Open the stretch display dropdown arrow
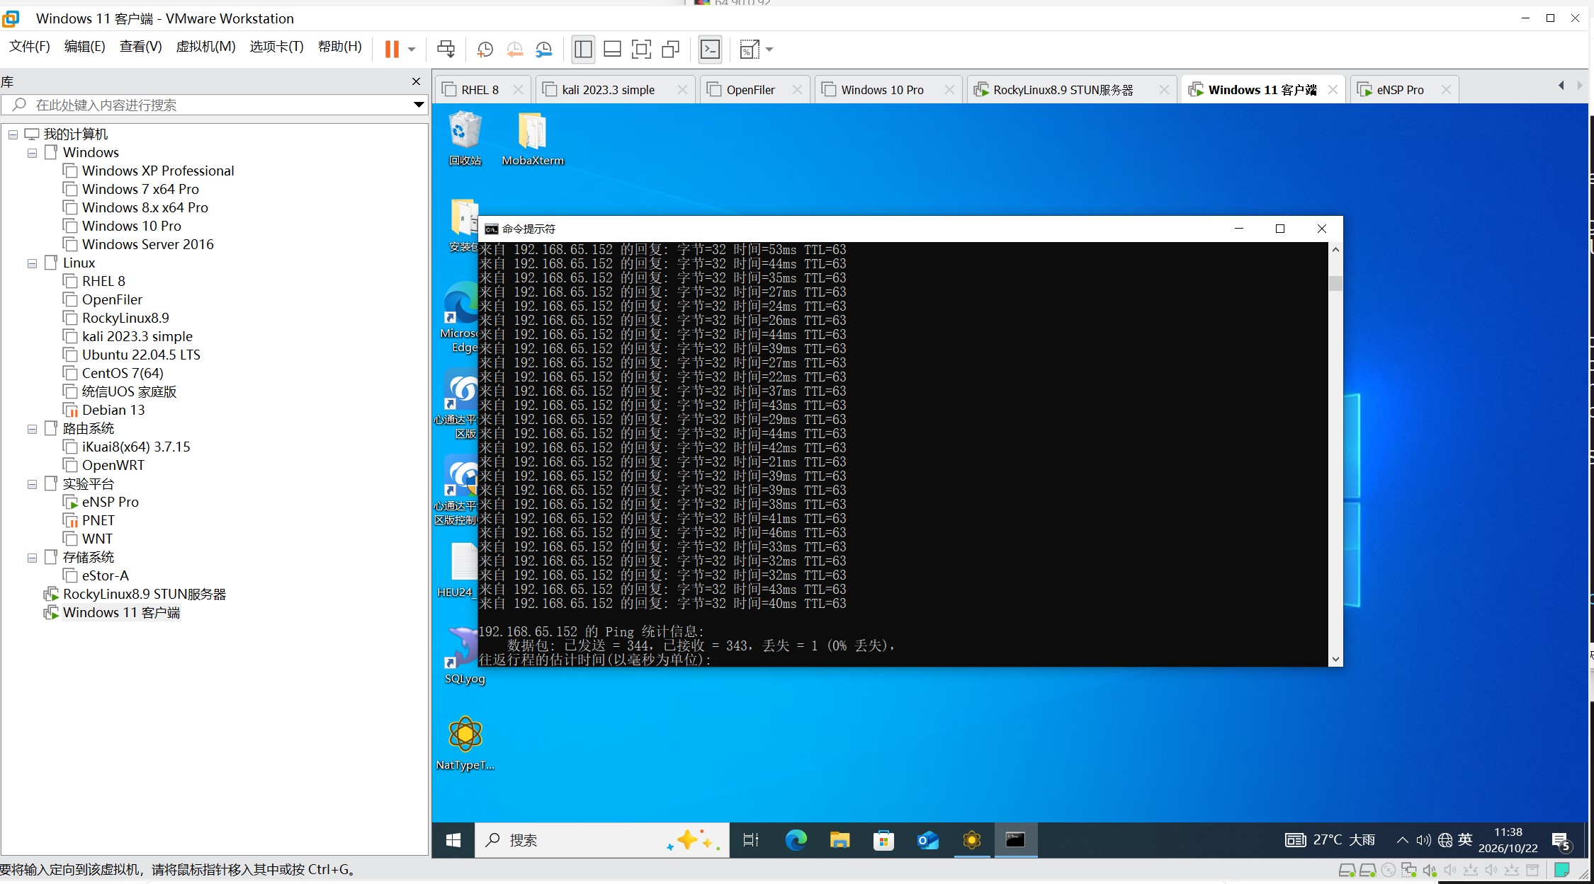Screen dimensions: 1594x884 [x=769, y=50]
